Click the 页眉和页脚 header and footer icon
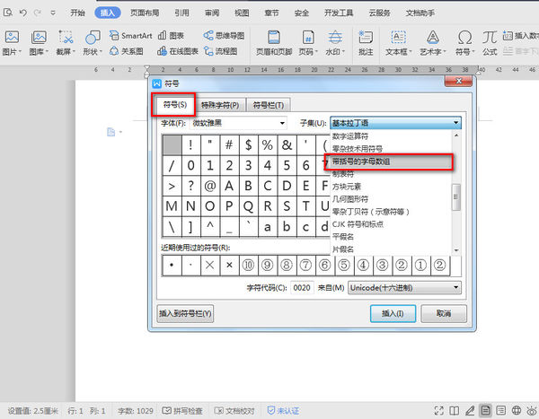Image resolution: width=539 pixels, height=419 pixels. pos(274,37)
